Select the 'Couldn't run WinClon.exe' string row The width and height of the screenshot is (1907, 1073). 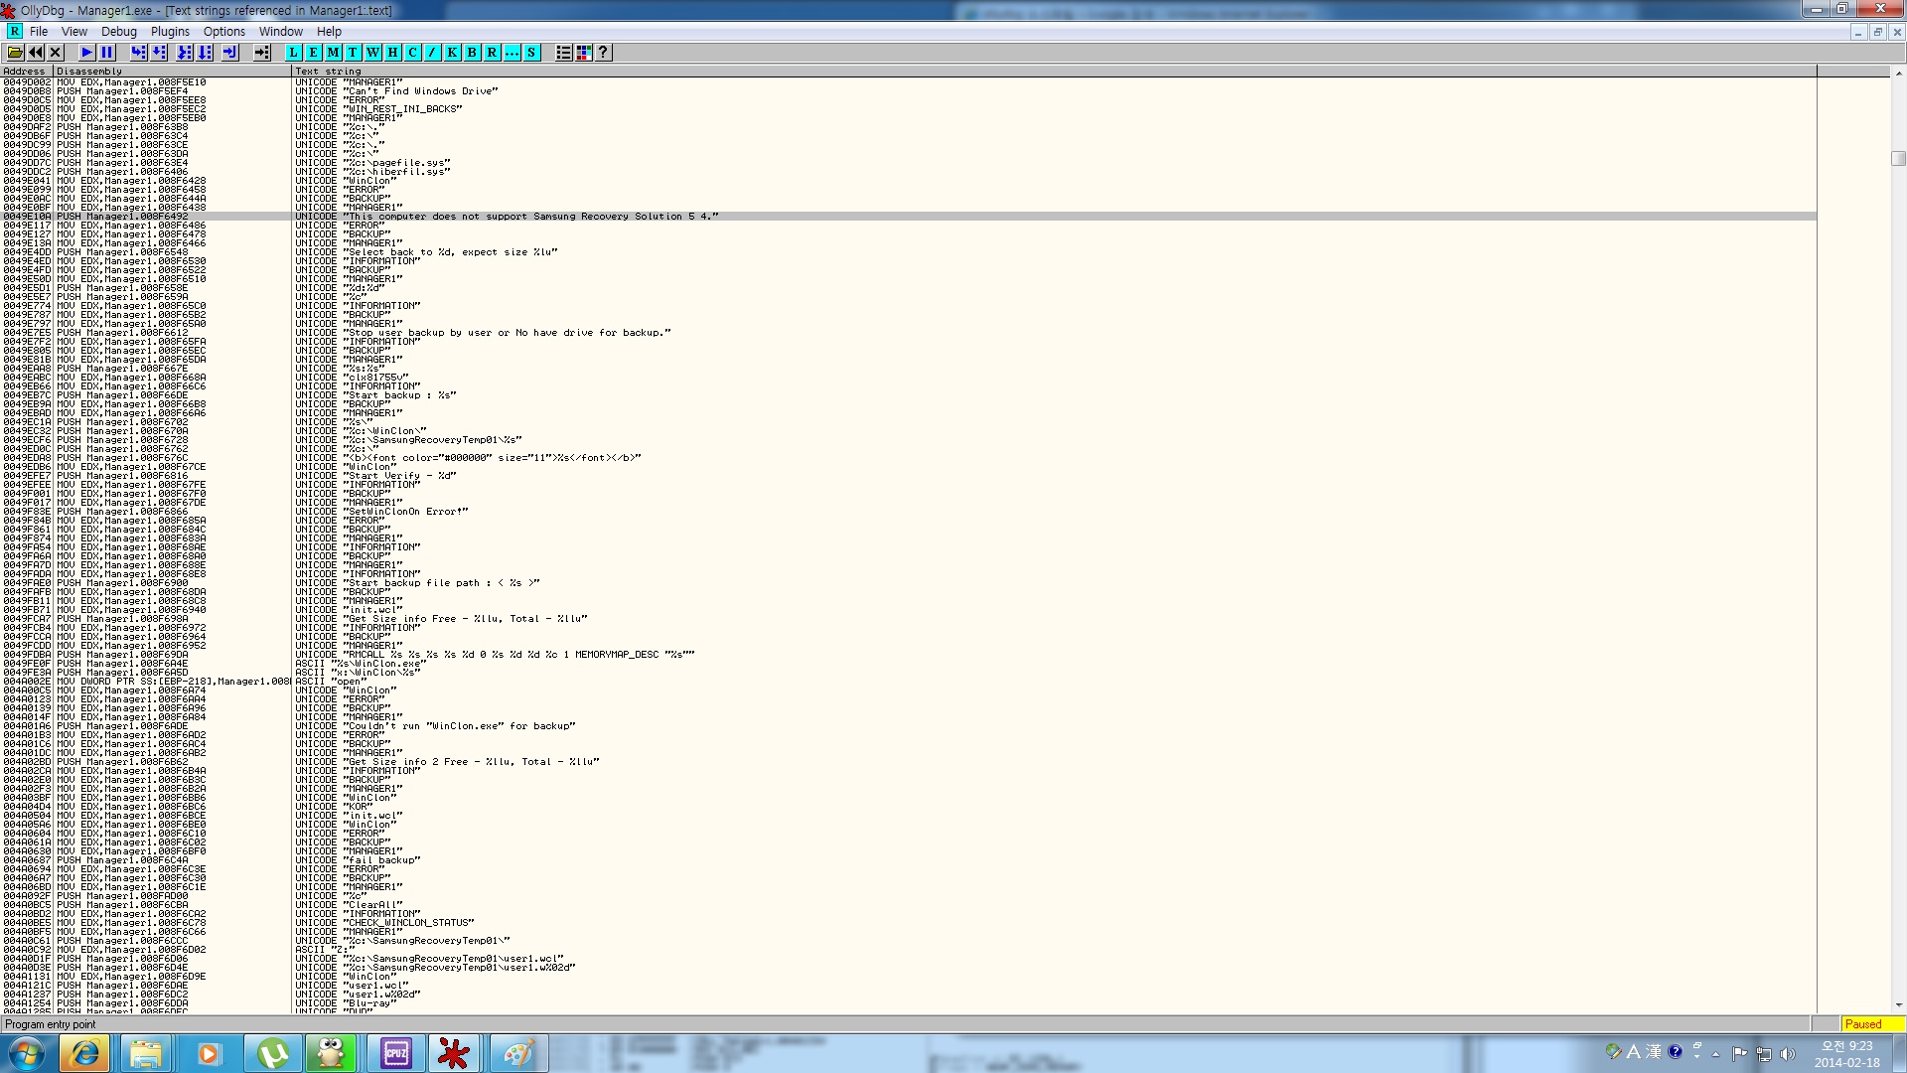909,726
